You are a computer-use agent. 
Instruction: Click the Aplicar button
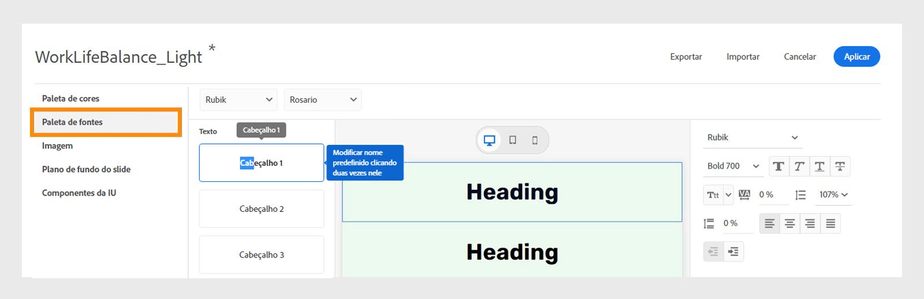(x=856, y=57)
